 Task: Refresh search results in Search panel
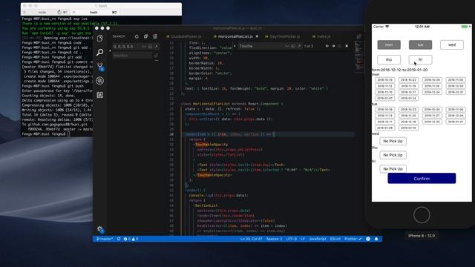137,36
